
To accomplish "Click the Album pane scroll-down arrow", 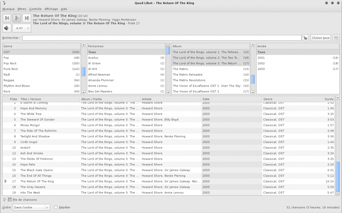I will [253, 92].
